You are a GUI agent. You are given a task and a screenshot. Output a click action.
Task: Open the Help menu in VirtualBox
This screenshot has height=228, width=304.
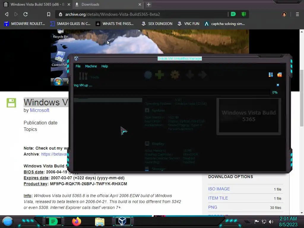click(104, 66)
